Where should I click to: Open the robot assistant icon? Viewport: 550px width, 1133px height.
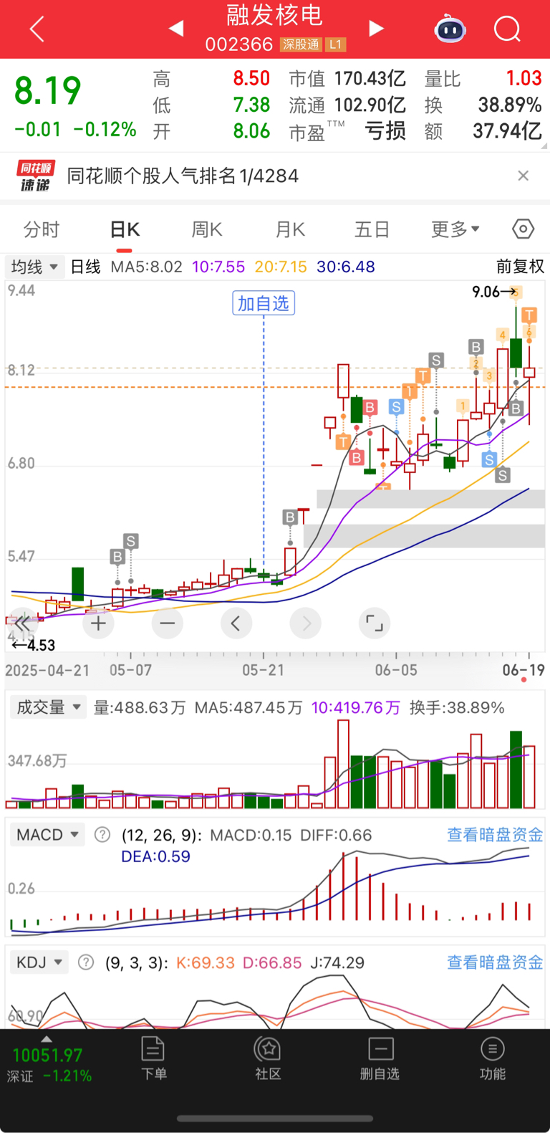(450, 29)
